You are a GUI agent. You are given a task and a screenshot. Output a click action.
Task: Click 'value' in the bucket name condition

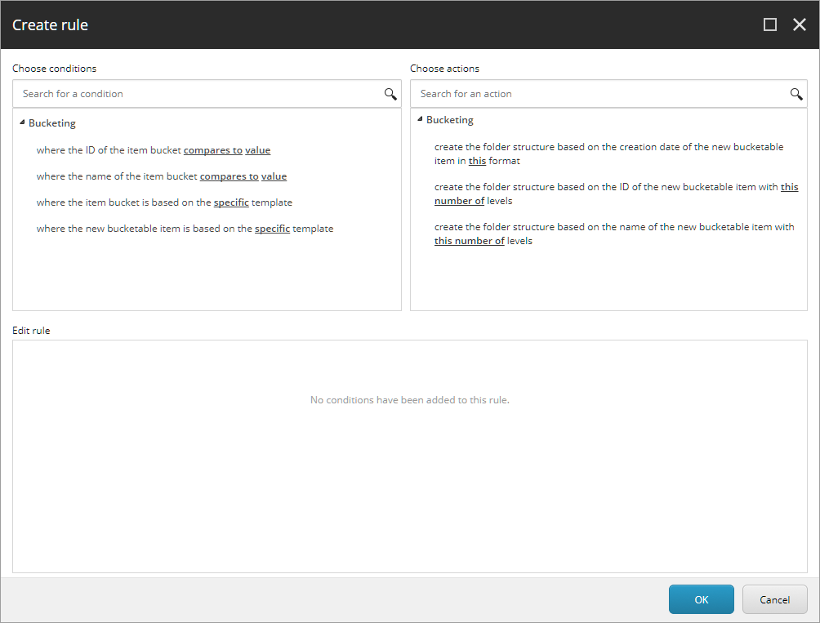click(x=274, y=176)
